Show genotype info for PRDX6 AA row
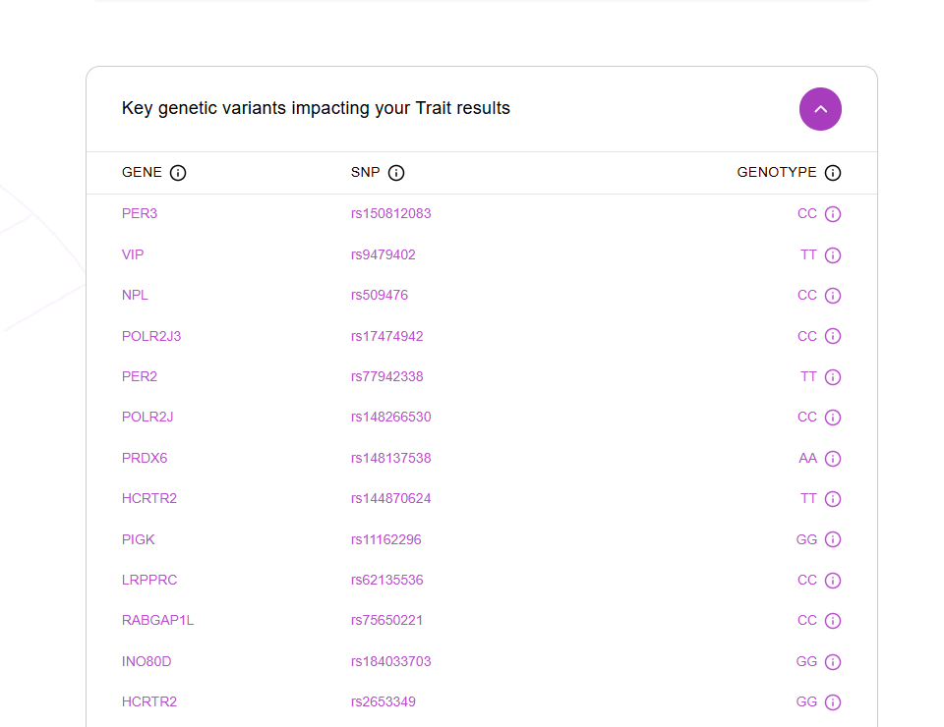This screenshot has width=944, height=727. (833, 459)
